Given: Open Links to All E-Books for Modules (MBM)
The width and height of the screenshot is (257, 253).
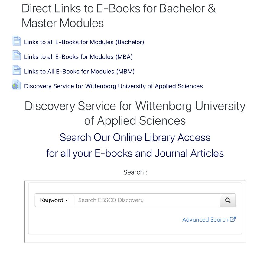Looking at the screenshot, I should [x=79, y=72].
